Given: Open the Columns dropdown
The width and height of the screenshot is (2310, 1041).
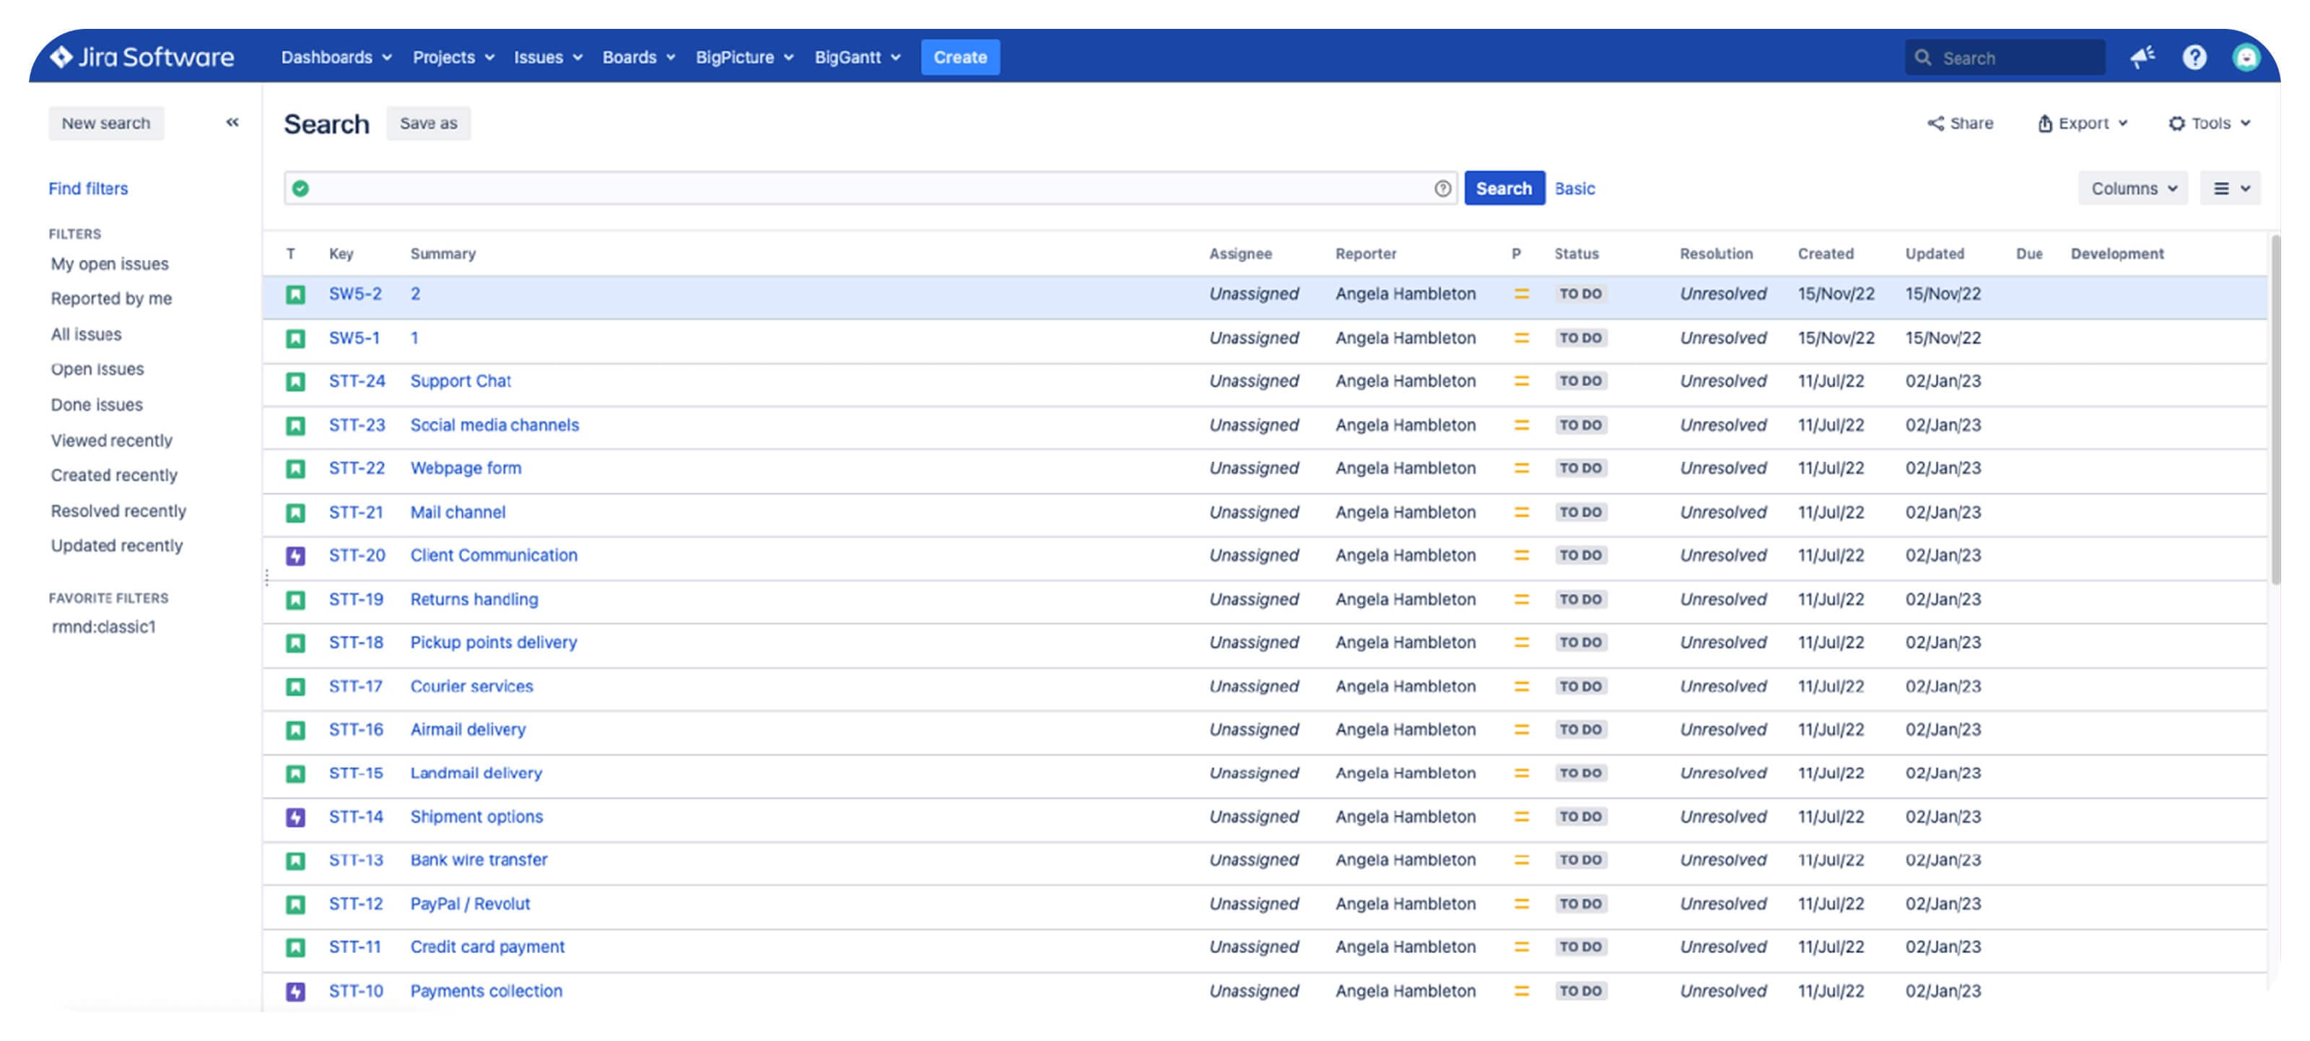Looking at the screenshot, I should pyautogui.click(x=2132, y=188).
